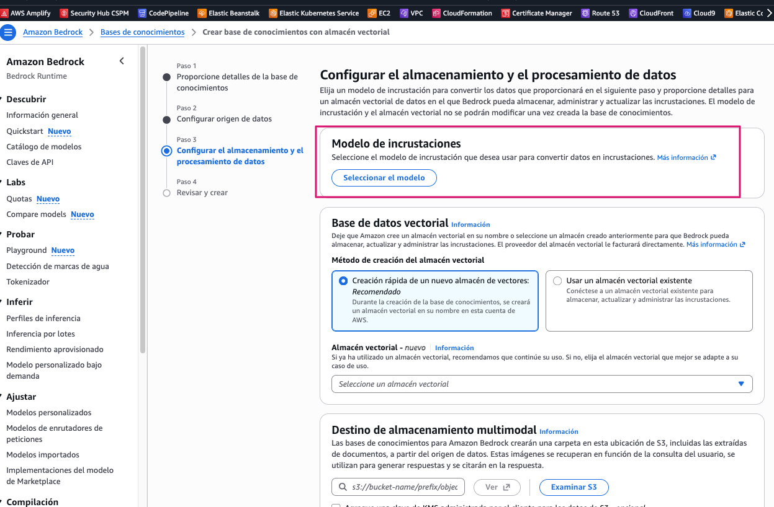Click the Ver button
774x507 pixels.
tap(497, 487)
